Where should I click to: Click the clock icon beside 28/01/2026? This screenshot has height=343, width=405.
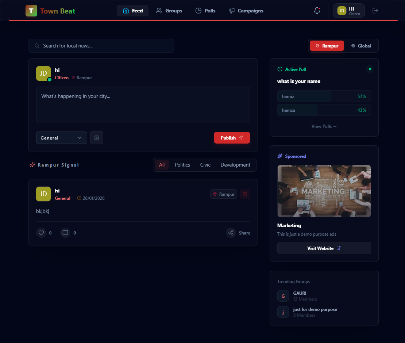79,198
